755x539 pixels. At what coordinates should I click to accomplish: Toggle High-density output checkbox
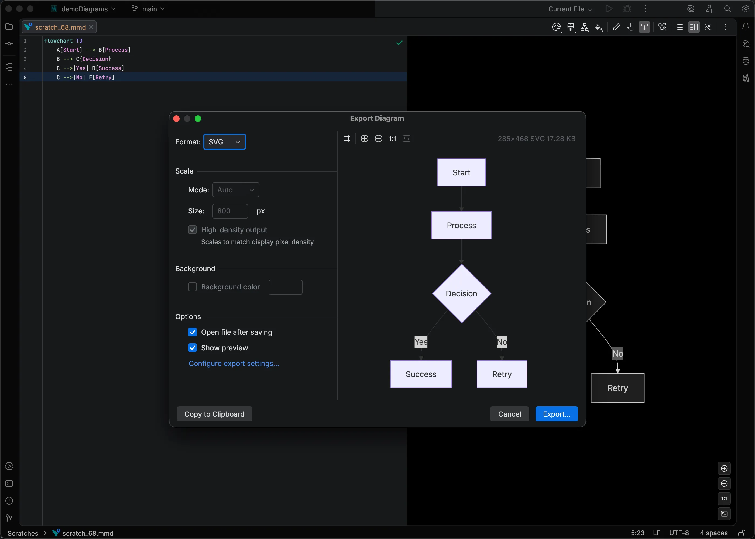pos(193,230)
